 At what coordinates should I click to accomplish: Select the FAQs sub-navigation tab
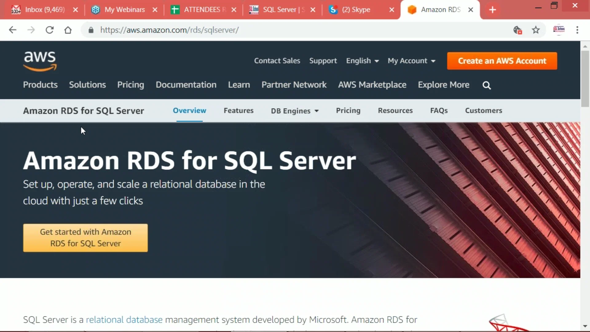439,111
